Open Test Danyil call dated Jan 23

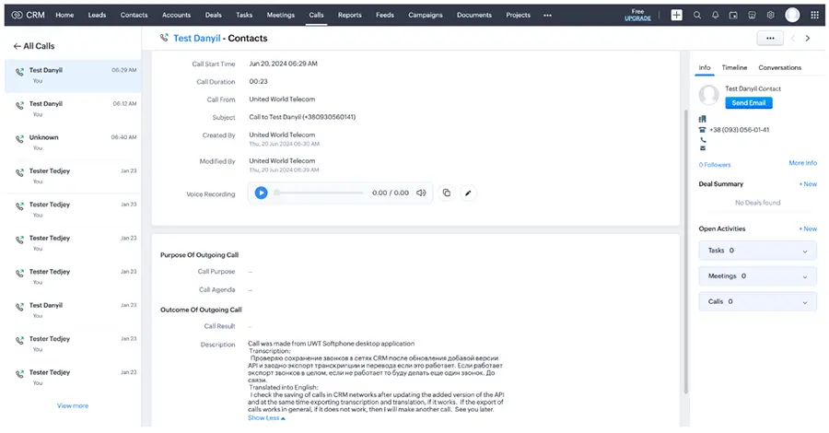[73, 310]
